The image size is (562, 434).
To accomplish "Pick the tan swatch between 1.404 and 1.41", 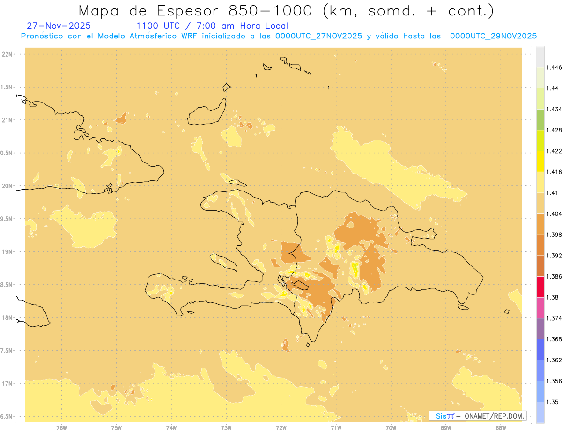I will (x=540, y=203).
